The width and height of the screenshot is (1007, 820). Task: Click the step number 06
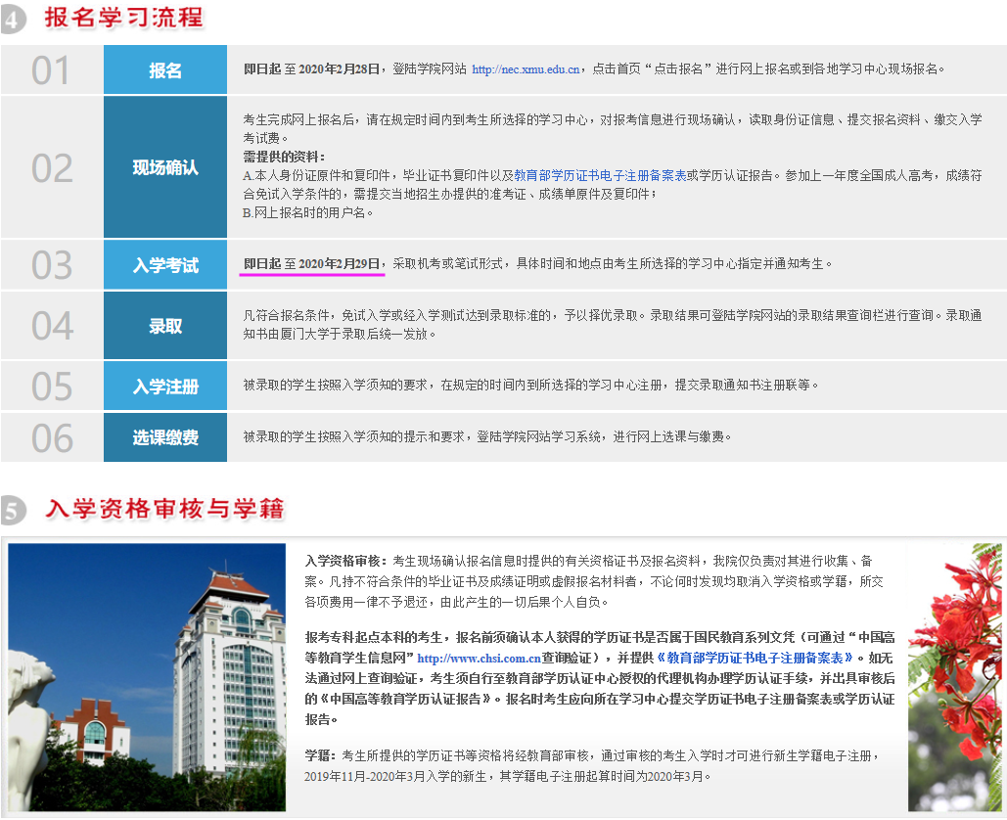52,438
